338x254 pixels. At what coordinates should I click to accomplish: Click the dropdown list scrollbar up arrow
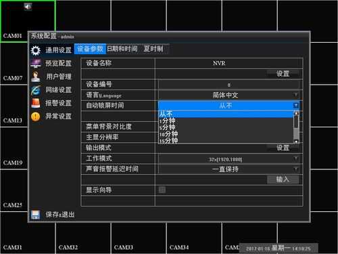tap(296, 113)
